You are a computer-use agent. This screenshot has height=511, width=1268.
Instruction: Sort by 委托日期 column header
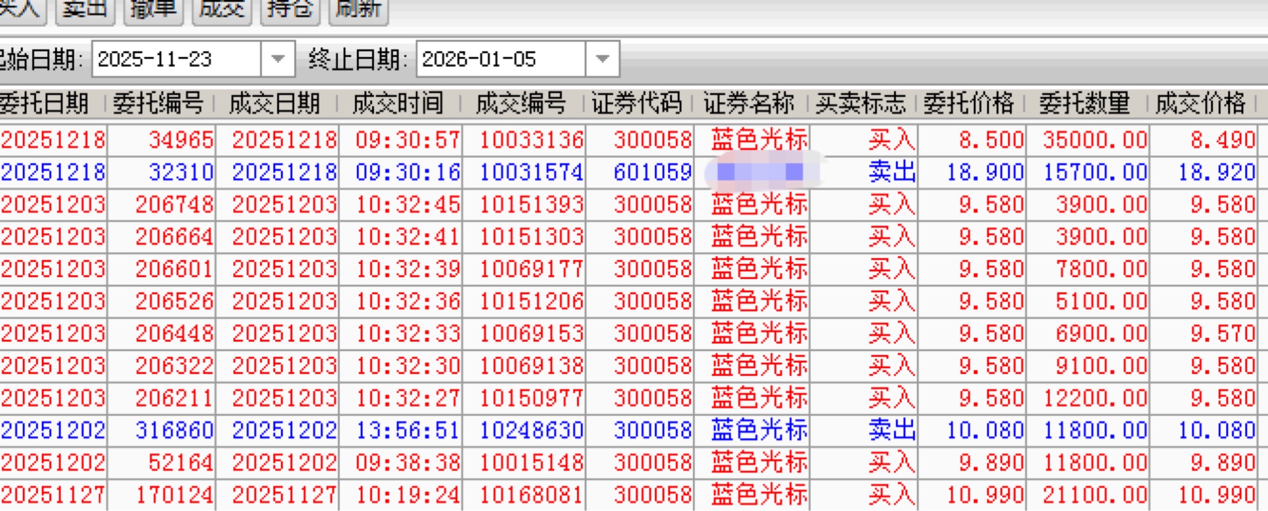(44, 103)
